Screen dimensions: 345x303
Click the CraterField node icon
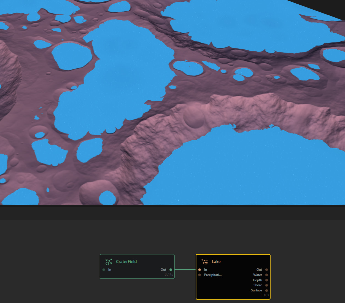[x=109, y=262]
